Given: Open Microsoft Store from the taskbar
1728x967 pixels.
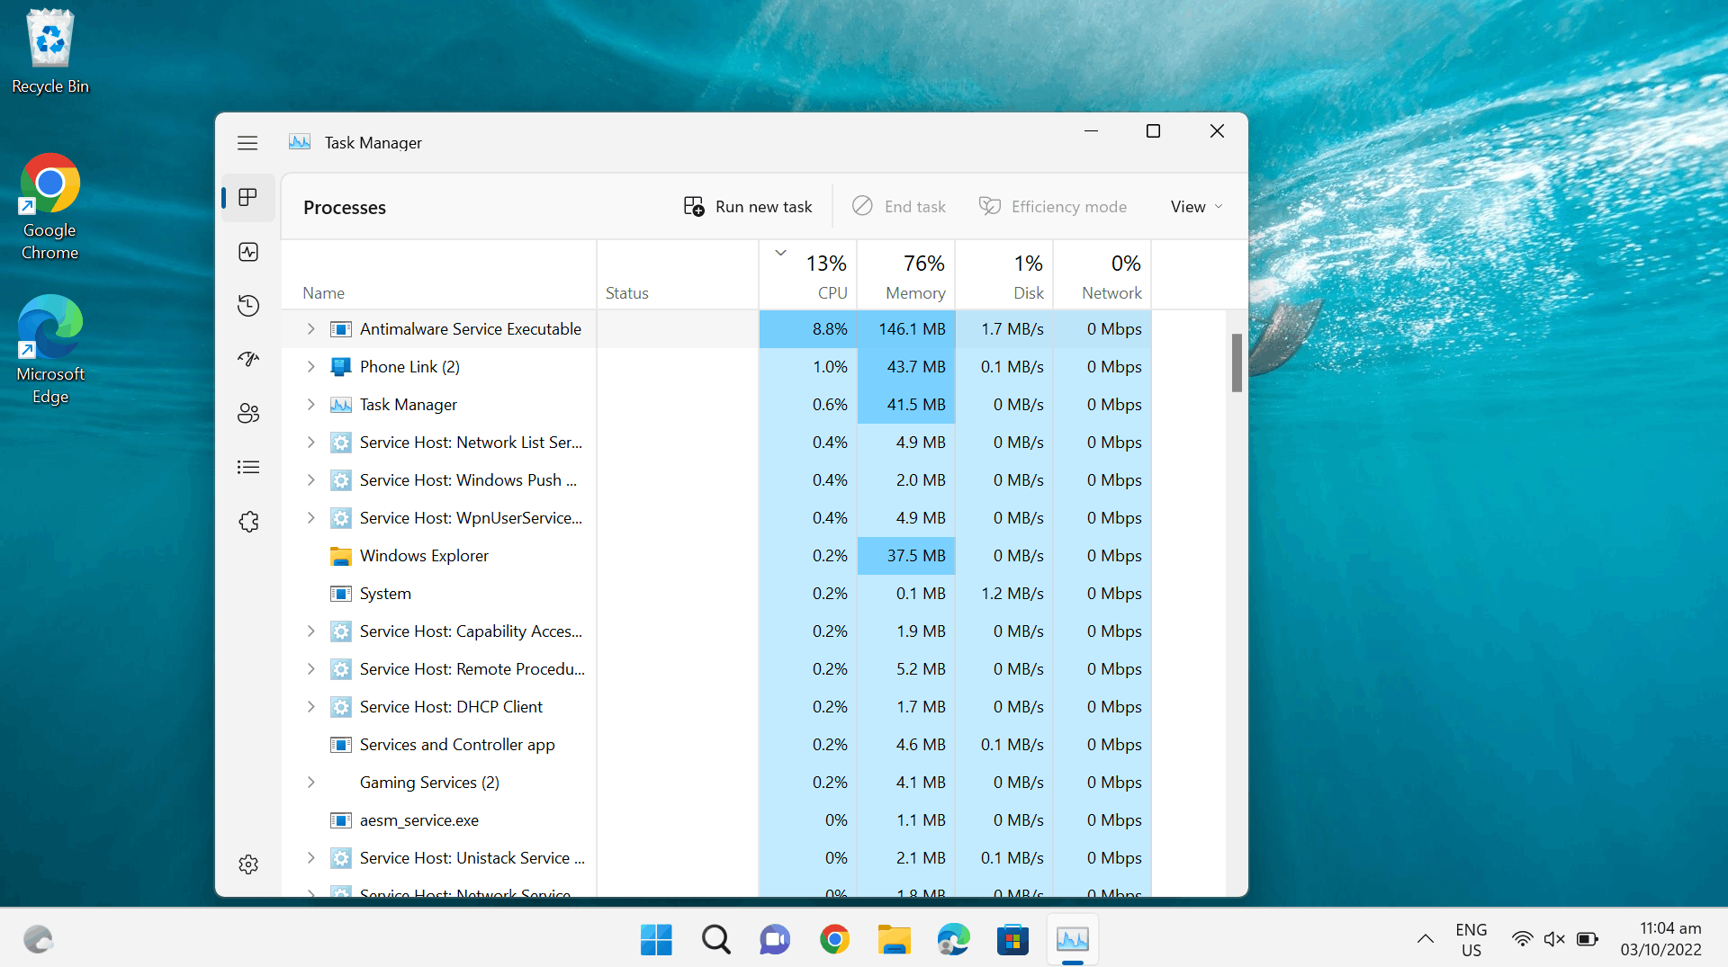Looking at the screenshot, I should (1012, 940).
